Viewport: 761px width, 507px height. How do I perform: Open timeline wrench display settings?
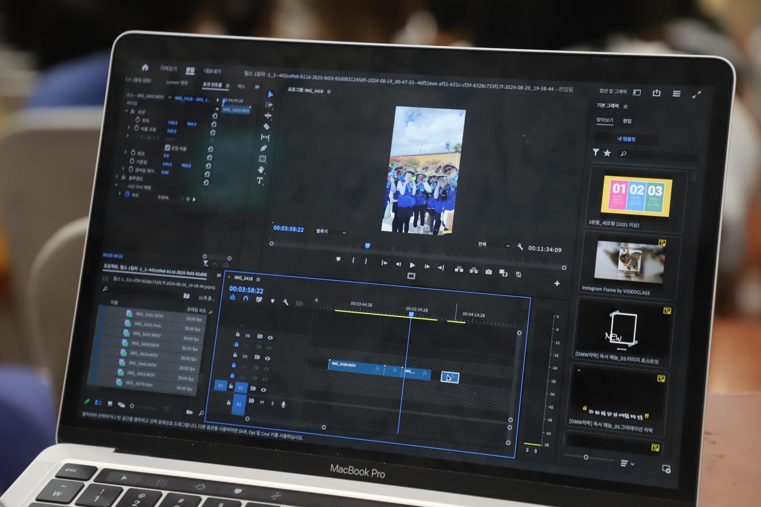(x=285, y=302)
